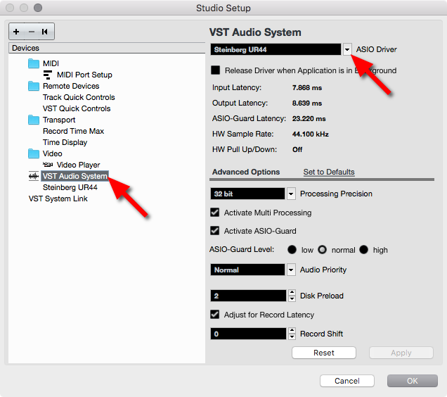The image size is (447, 397).
Task: Click the Remote Devices folder icon
Action: point(34,86)
